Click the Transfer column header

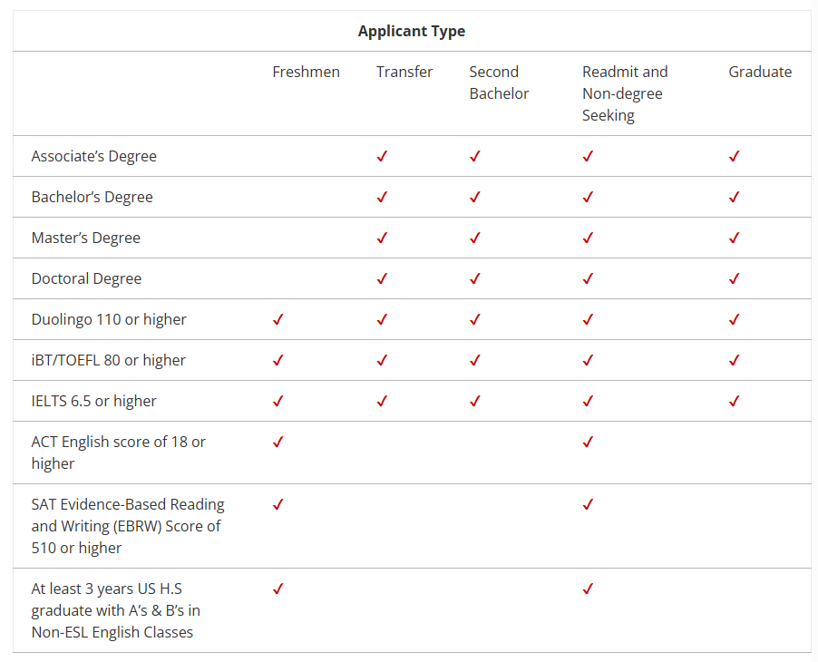click(x=404, y=72)
